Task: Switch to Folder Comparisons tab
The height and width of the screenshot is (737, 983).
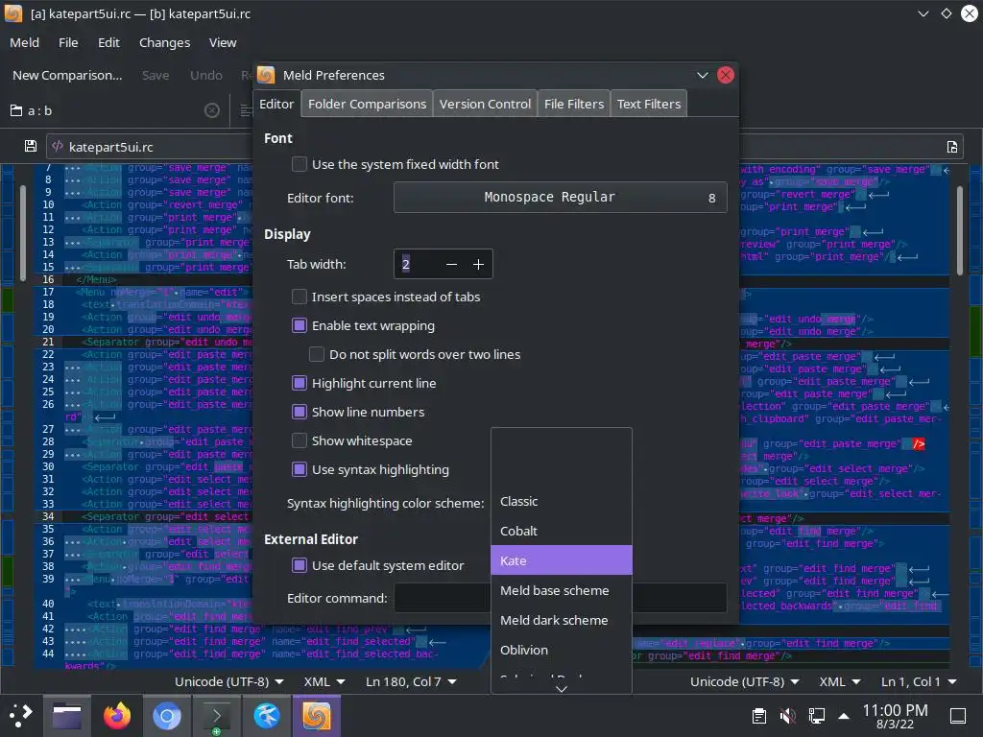Action: click(x=367, y=104)
